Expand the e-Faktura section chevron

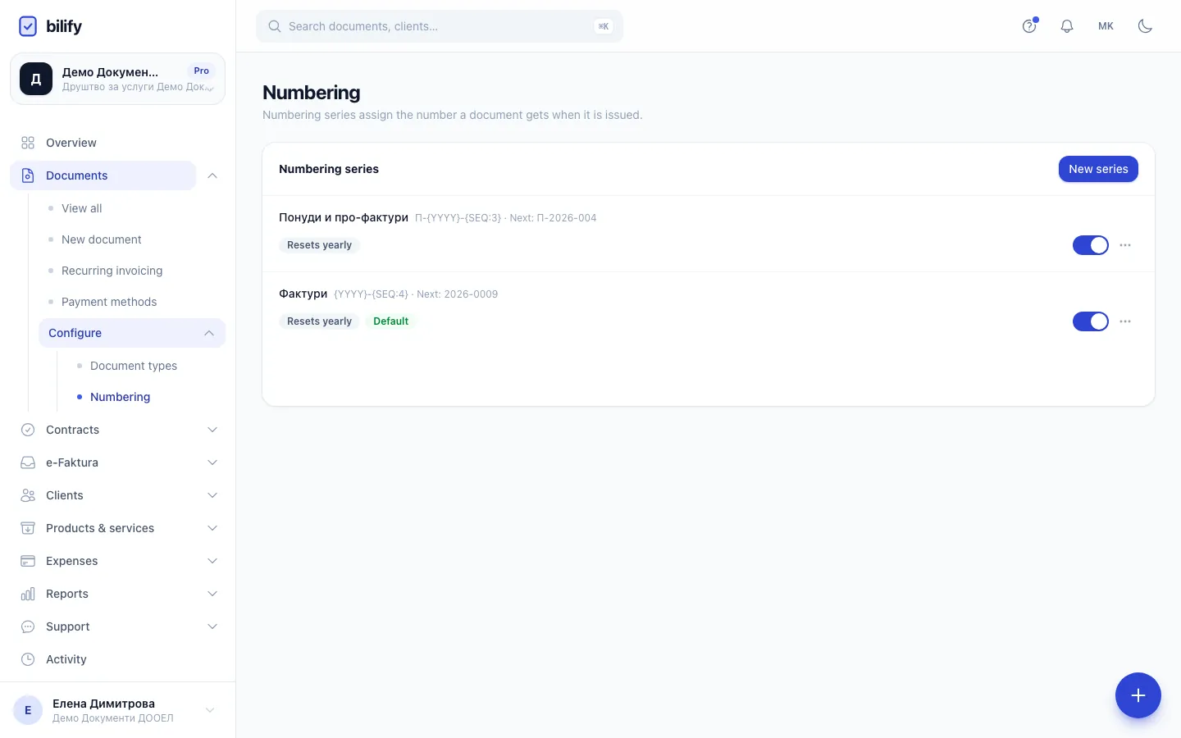(x=212, y=462)
